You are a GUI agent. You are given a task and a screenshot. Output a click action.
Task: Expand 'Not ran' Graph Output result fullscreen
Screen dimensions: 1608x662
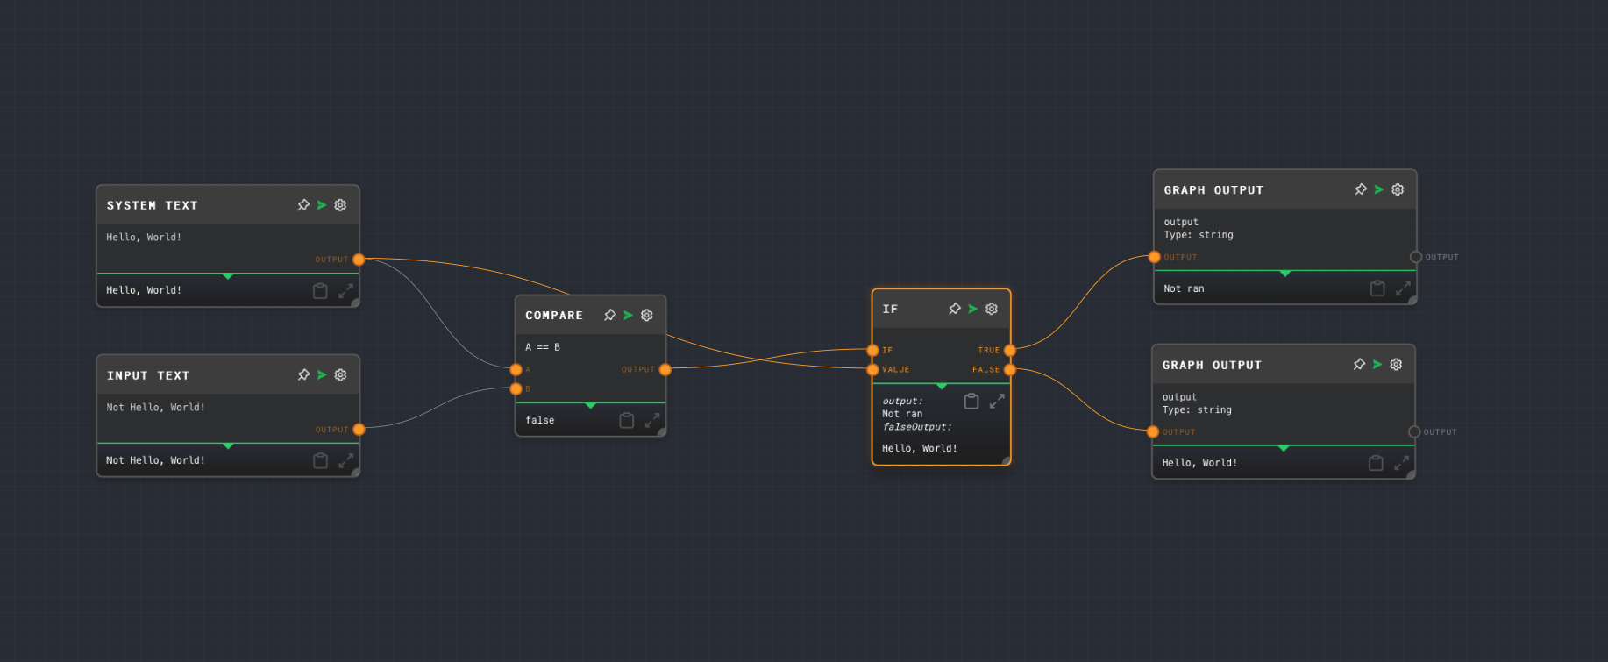pos(1403,288)
